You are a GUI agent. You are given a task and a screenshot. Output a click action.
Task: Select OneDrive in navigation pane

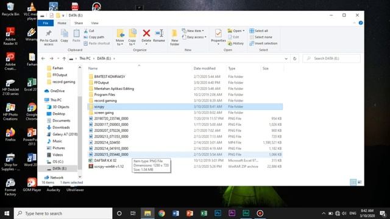tap(54, 91)
